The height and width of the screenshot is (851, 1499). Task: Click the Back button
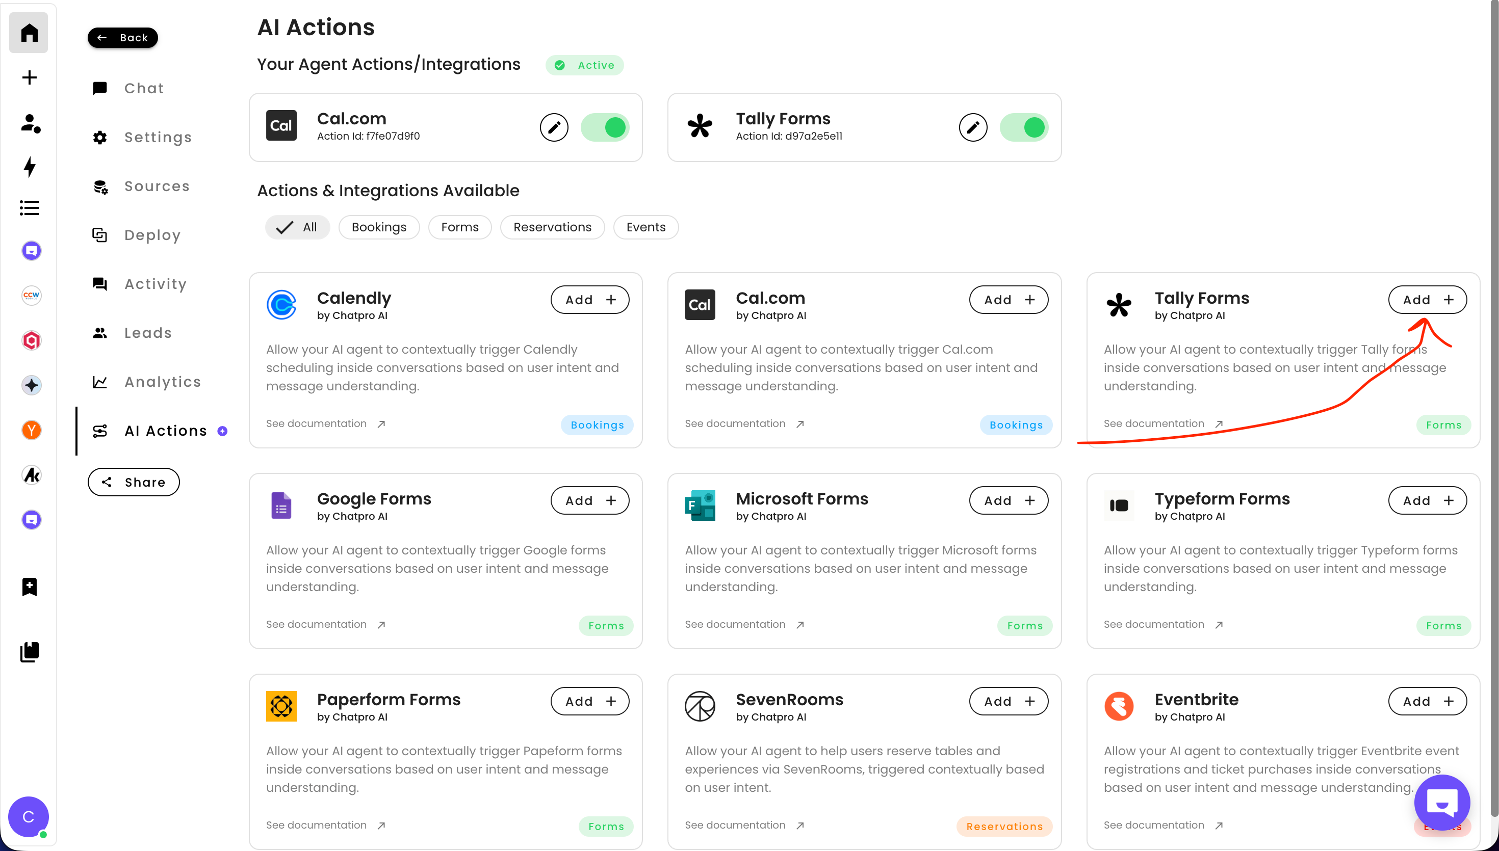point(123,38)
